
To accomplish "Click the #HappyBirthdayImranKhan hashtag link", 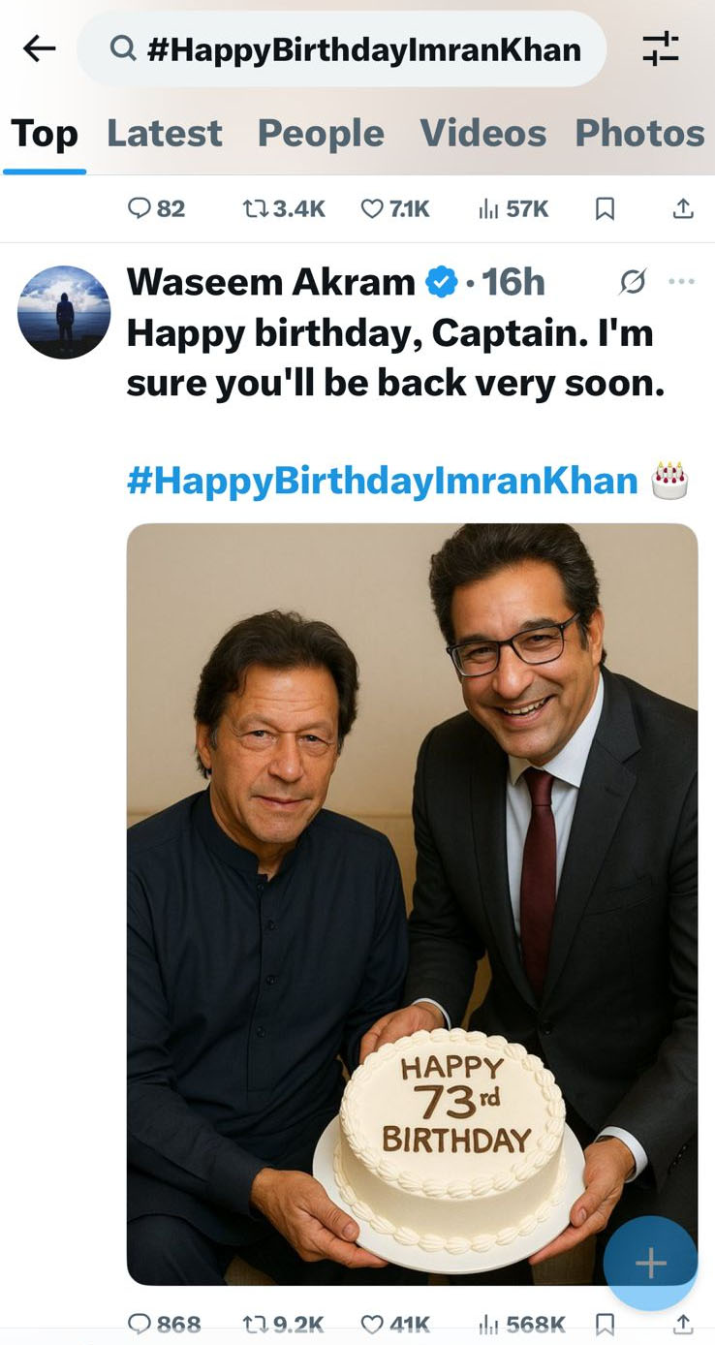I will point(382,481).
